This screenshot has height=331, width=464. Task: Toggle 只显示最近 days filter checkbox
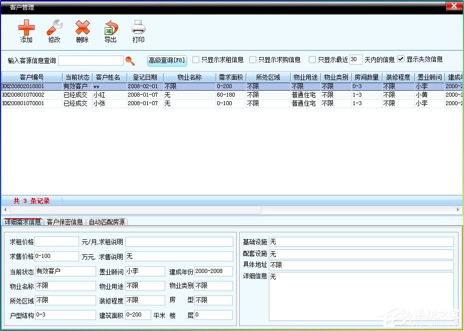[x=312, y=60]
